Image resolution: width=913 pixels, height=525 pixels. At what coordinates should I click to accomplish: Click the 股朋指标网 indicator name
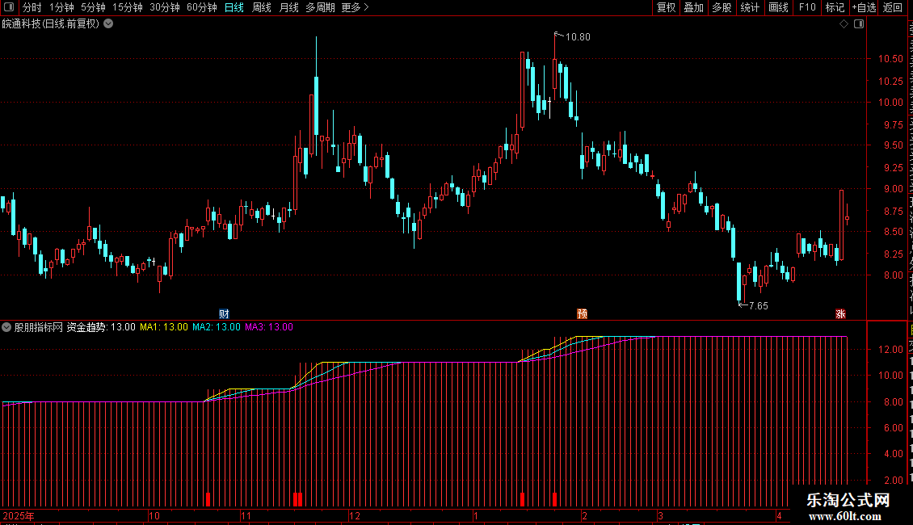39,327
